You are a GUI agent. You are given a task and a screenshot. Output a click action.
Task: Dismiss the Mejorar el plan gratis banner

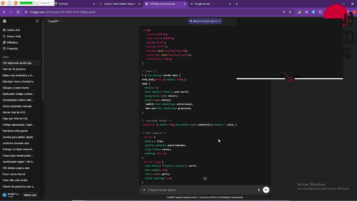tap(219, 21)
